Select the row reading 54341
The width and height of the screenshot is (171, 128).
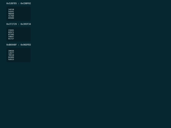tap(11, 12)
